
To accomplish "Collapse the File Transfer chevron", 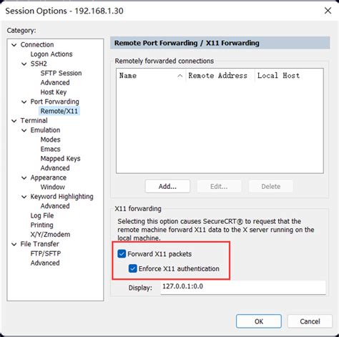I will [14, 244].
